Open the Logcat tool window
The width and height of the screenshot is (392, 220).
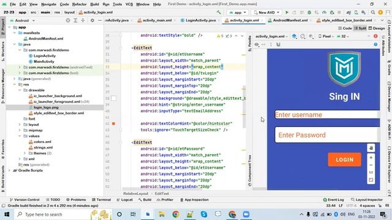coord(124,200)
